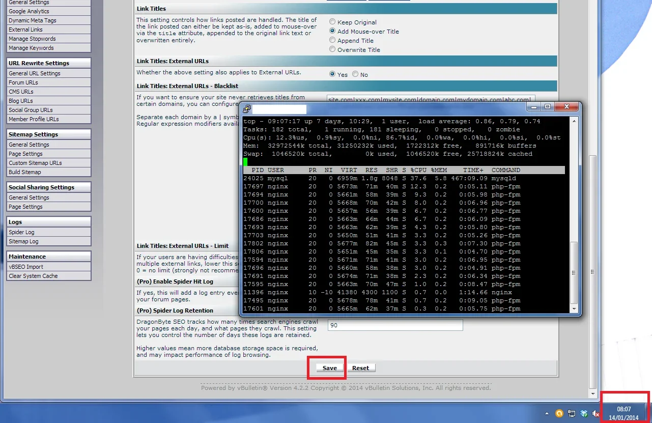Screen dimensions: 652x423
Task: Open Manage Stopwords sidebar link
Action: coord(32,39)
